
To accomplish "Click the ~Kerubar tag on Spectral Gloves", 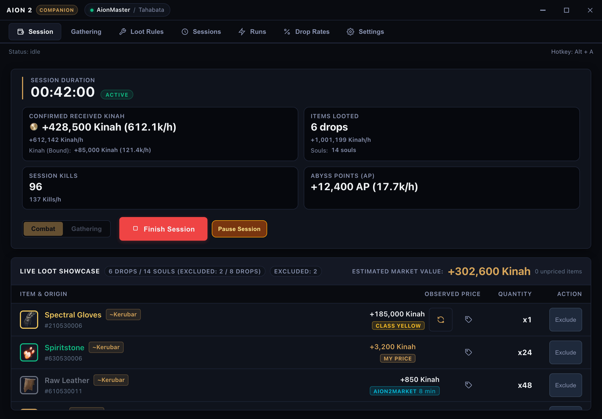I will click(x=123, y=314).
